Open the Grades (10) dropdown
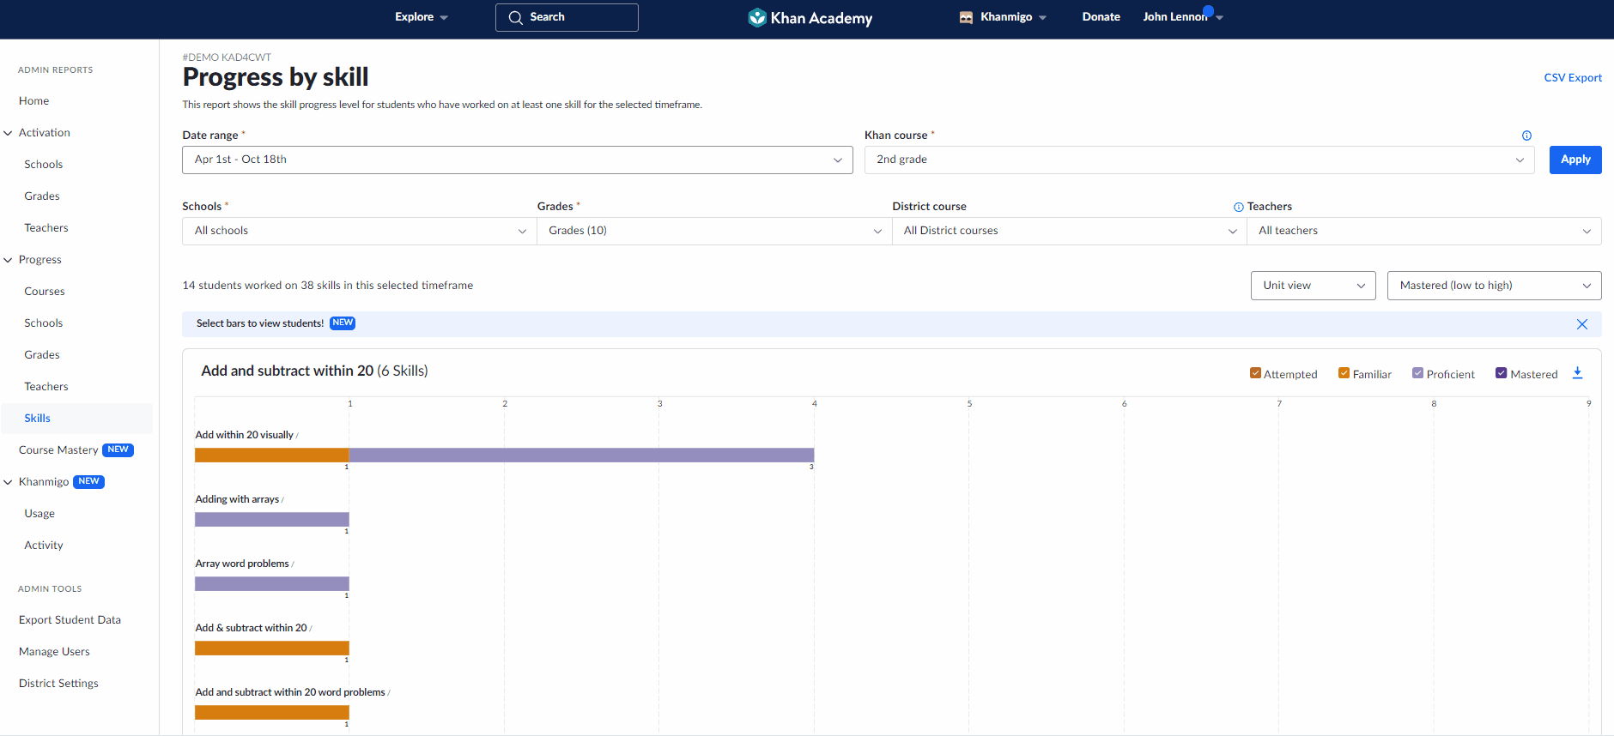Image resolution: width=1614 pixels, height=736 pixels. (714, 231)
